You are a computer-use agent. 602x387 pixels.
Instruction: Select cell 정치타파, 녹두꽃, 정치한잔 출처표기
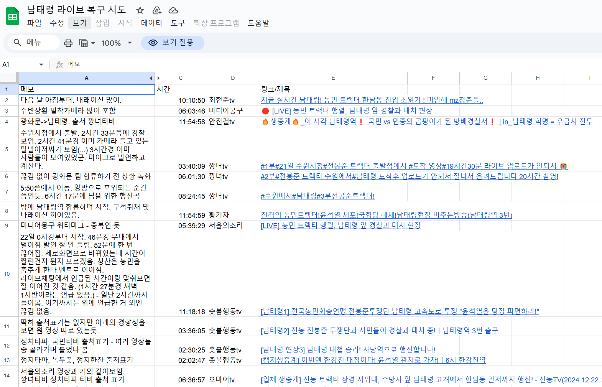tap(87, 360)
